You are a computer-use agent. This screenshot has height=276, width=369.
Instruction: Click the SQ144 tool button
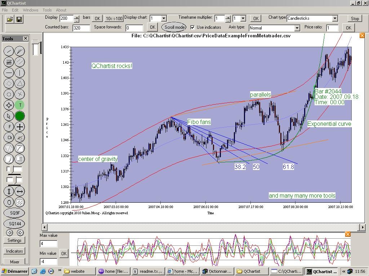point(14,224)
